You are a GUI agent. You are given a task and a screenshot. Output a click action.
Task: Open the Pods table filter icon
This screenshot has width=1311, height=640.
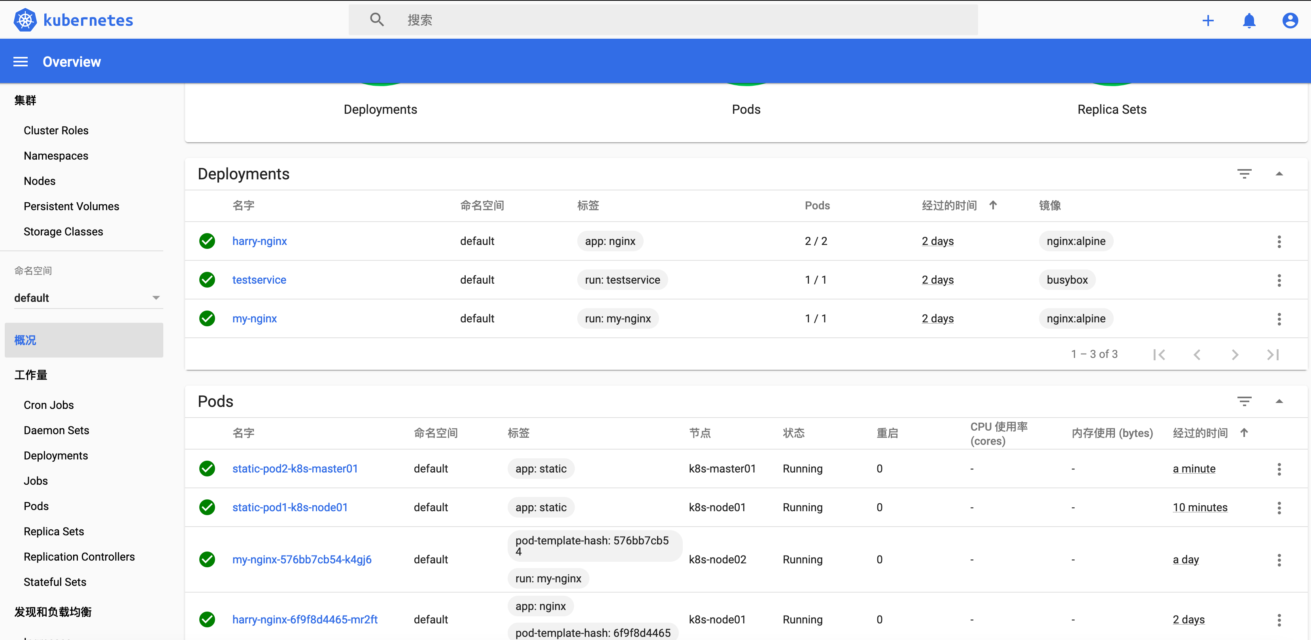tap(1244, 401)
